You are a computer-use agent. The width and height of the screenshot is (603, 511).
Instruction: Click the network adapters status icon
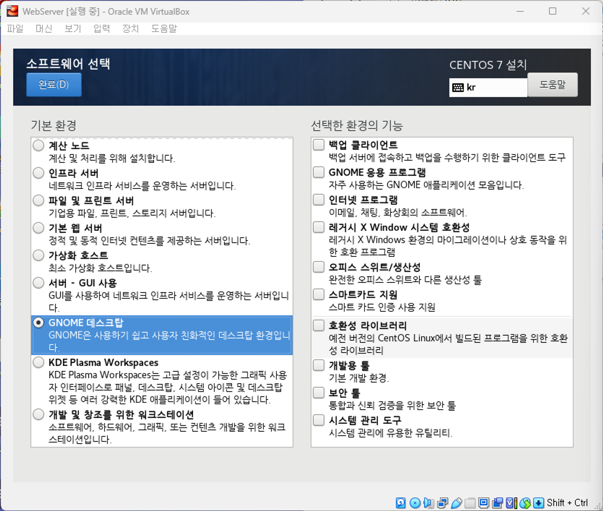pyautogui.click(x=442, y=503)
